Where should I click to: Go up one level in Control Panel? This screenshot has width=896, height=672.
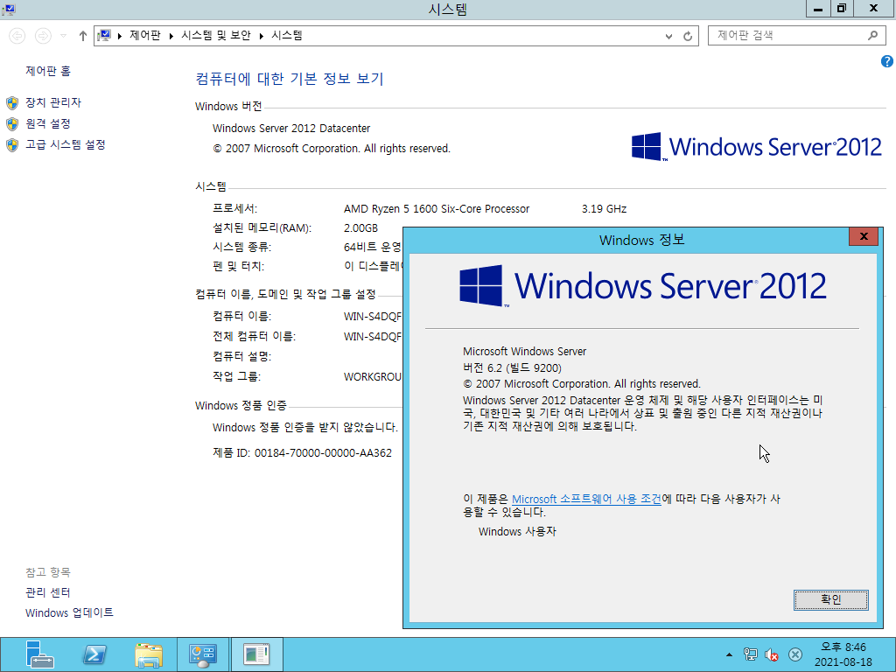click(x=83, y=36)
